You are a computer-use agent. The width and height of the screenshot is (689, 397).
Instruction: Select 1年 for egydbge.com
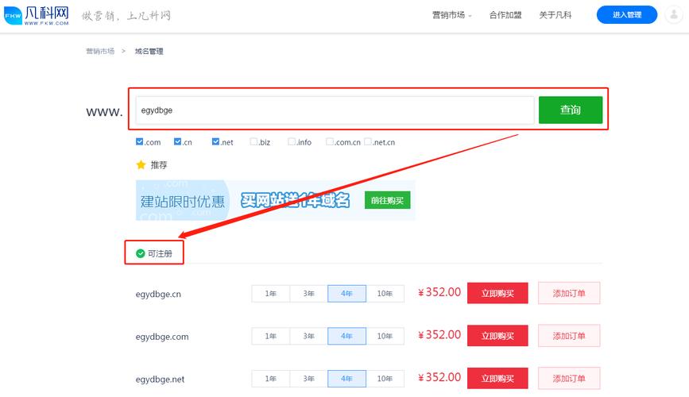tap(271, 336)
